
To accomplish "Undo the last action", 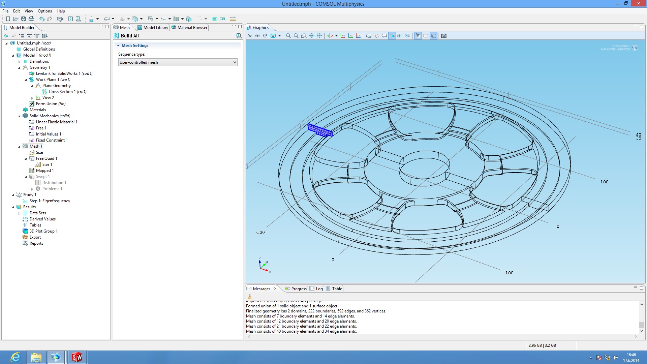I will point(42,19).
